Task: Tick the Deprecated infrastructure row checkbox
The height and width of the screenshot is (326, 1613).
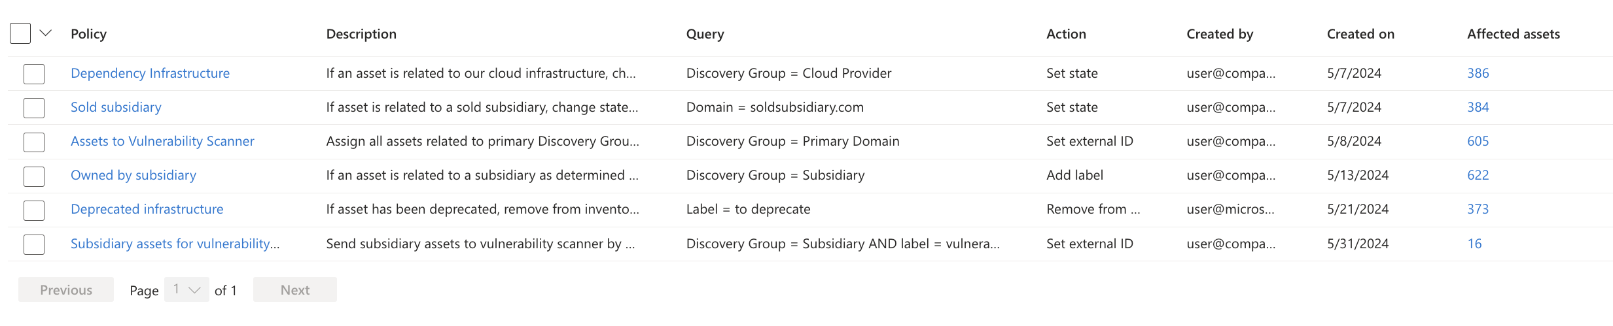Action: 34,210
